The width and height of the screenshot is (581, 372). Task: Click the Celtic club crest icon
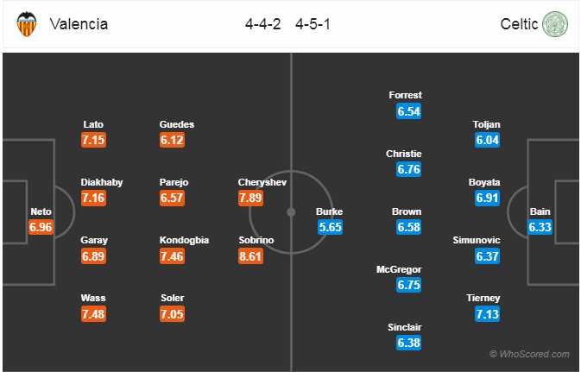pyautogui.click(x=555, y=24)
